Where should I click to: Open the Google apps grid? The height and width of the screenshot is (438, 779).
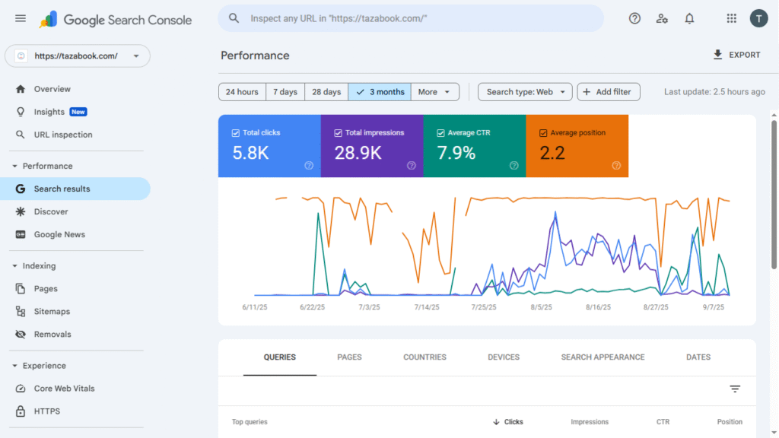(731, 18)
